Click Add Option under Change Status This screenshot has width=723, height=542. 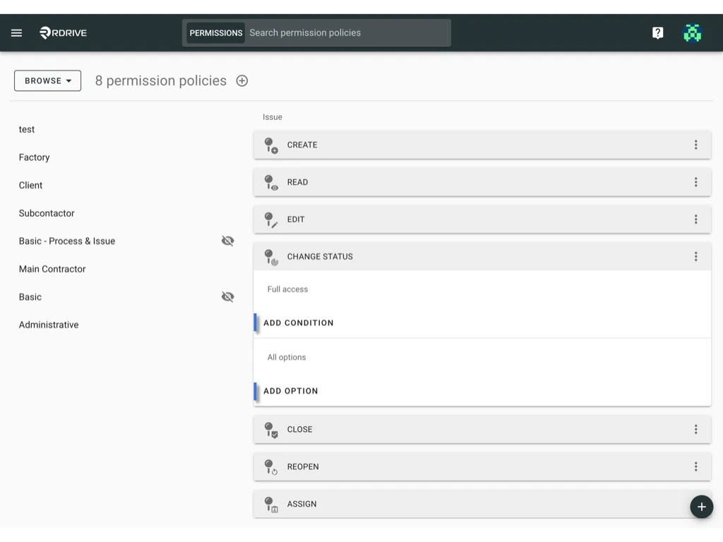[x=290, y=391]
